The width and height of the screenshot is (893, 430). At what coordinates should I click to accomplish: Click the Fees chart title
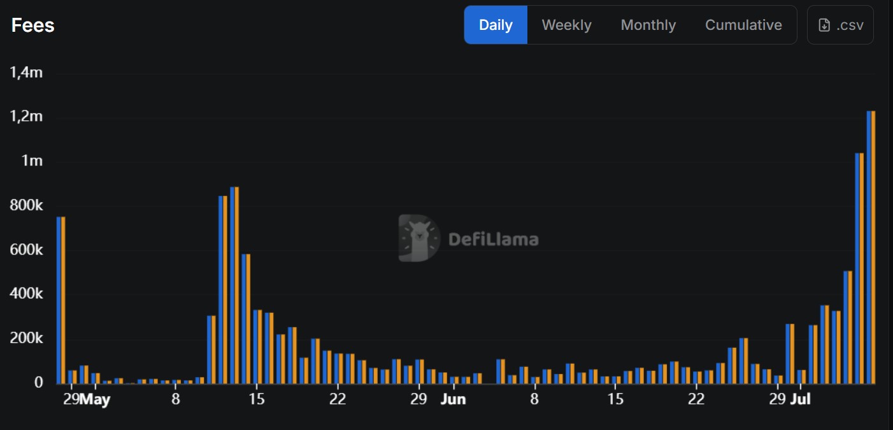click(x=33, y=25)
